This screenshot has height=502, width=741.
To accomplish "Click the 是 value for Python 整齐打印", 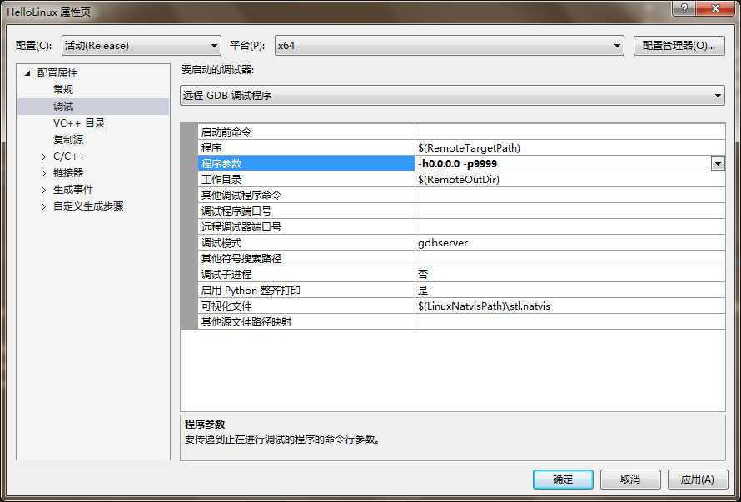I will 569,291.
